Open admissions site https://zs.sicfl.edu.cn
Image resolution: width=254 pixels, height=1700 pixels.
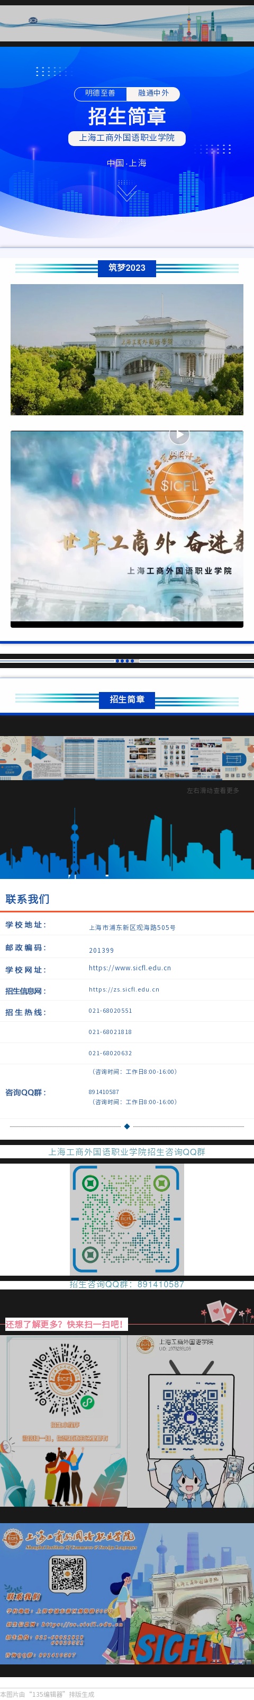[124, 989]
